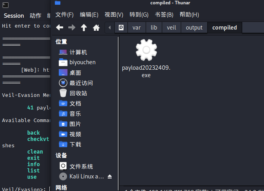Click the 'list' command in terminal
Viewport: 264px width, 191px height.
(34, 171)
